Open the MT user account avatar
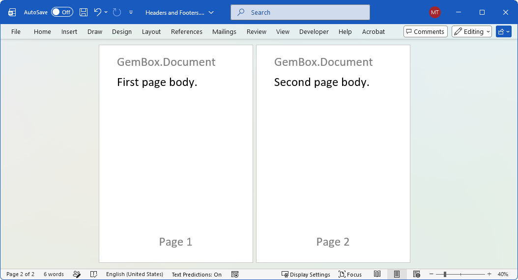The height and width of the screenshot is (280, 518). click(x=435, y=12)
